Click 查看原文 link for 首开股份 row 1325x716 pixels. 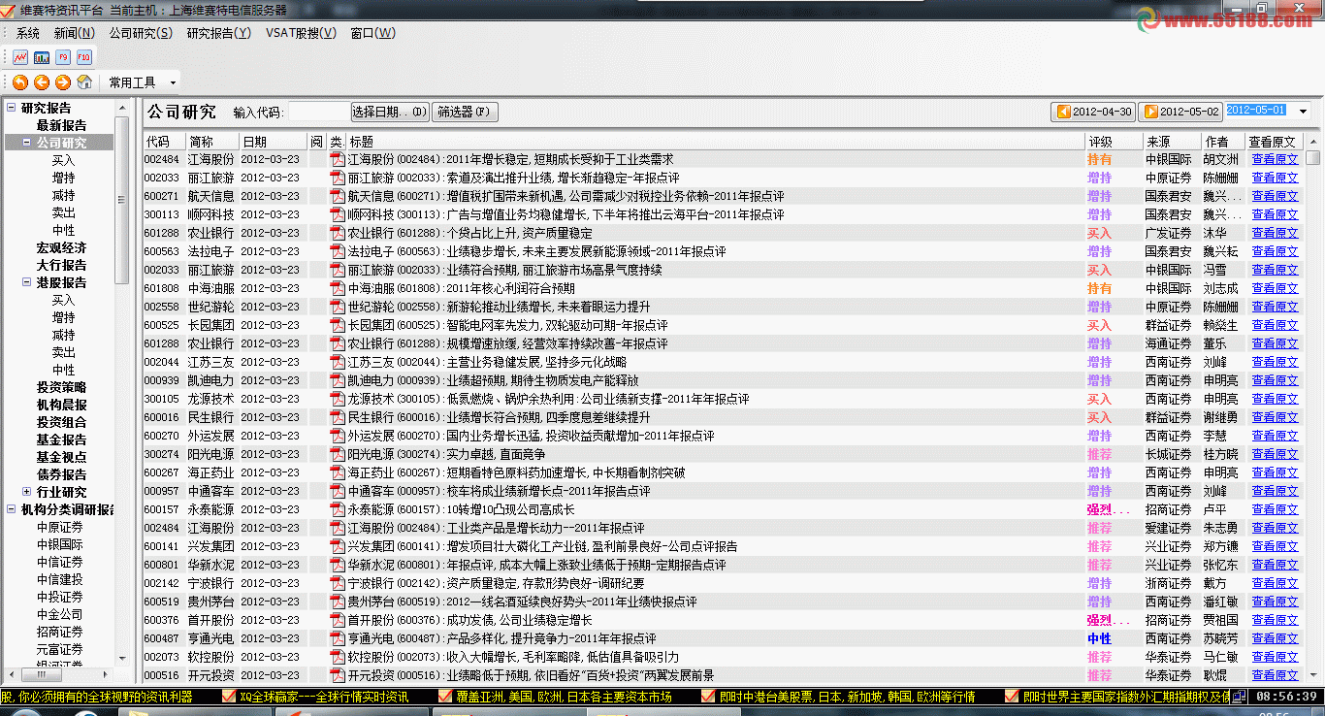coord(1275,620)
